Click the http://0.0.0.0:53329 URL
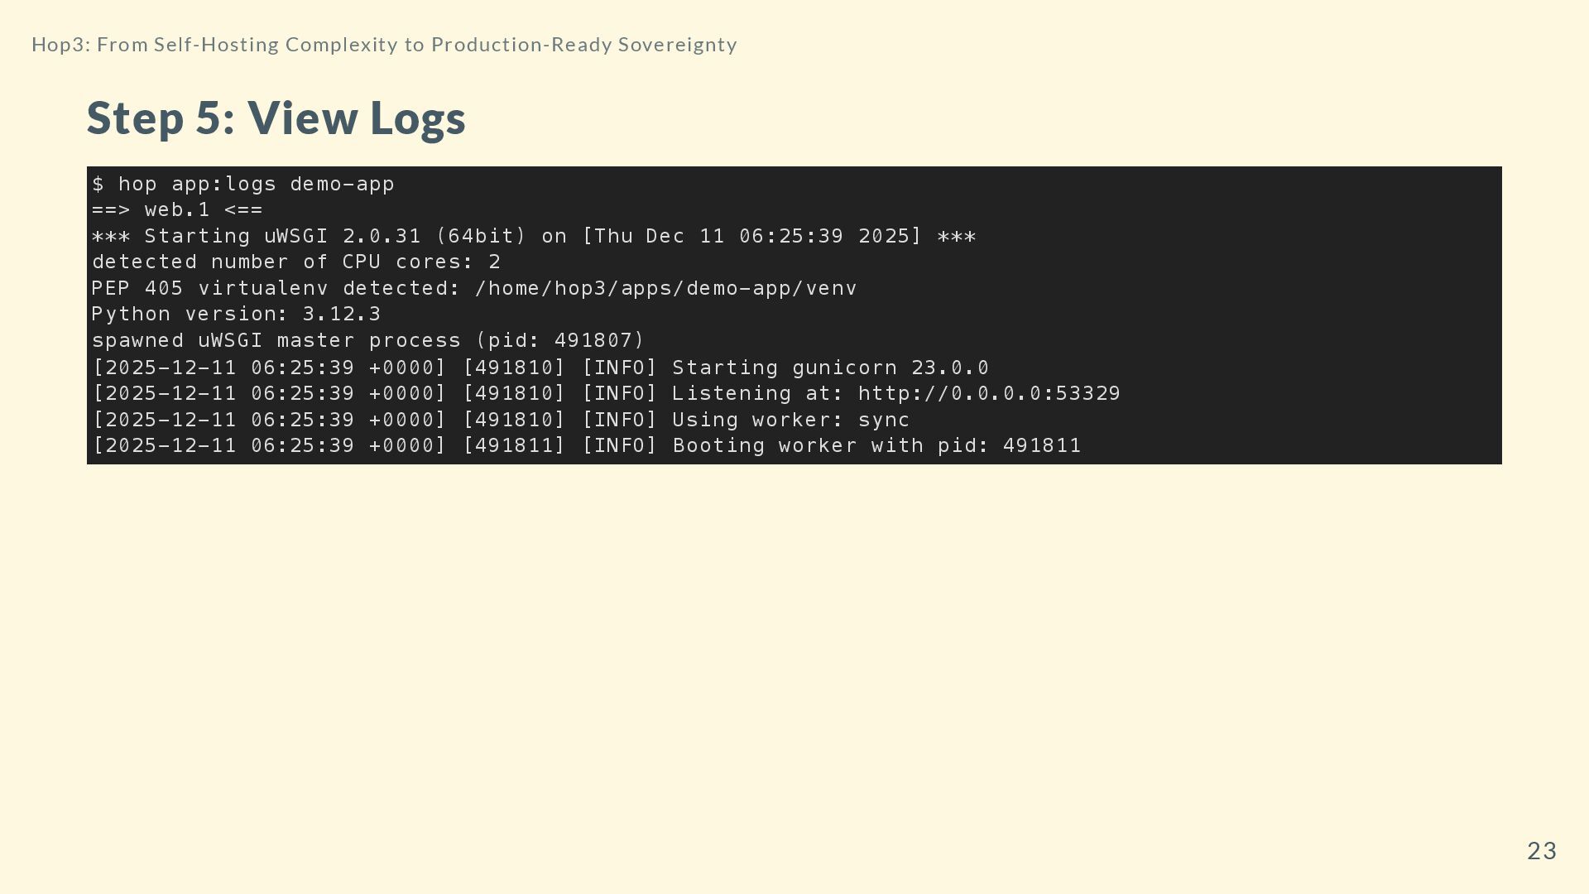1589x894 pixels. pyautogui.click(x=988, y=394)
